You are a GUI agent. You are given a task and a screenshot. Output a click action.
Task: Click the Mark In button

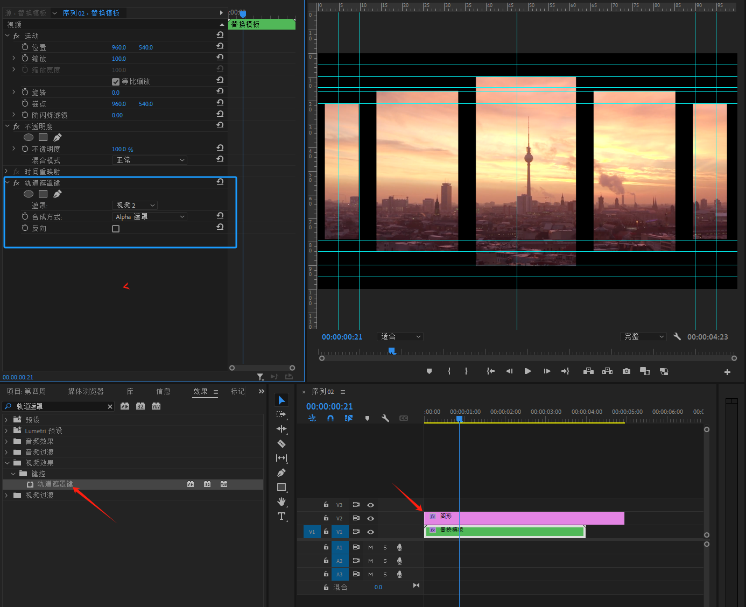(449, 371)
